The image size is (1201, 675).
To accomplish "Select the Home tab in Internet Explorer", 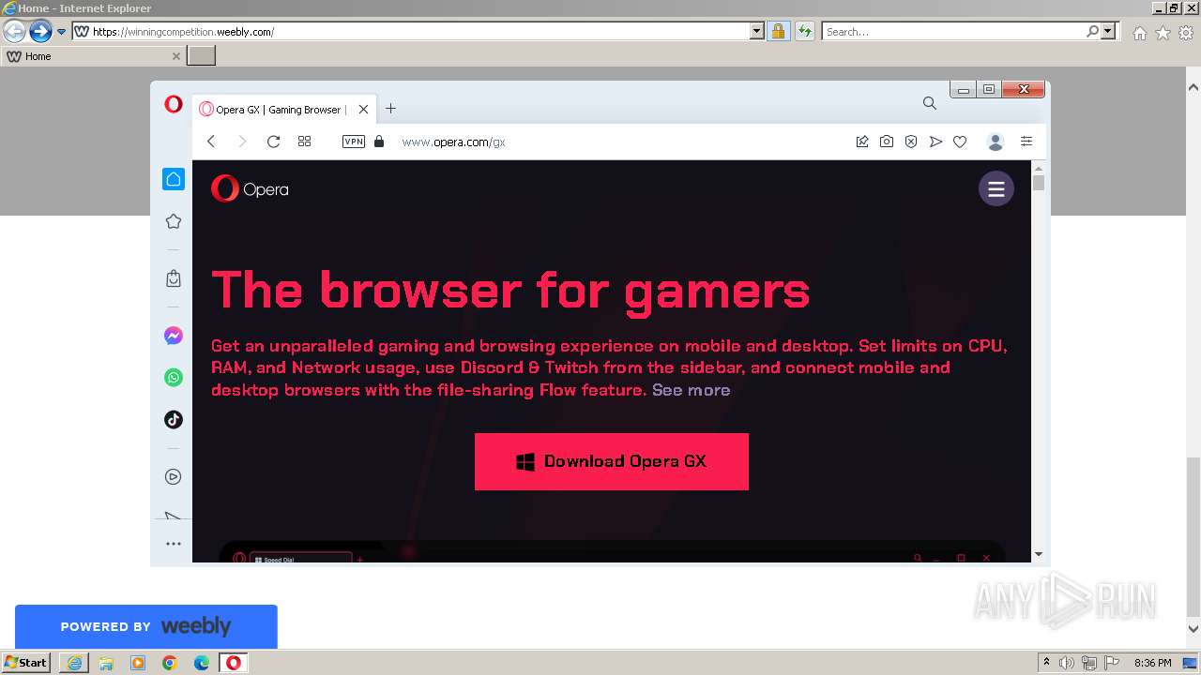I will (x=93, y=56).
